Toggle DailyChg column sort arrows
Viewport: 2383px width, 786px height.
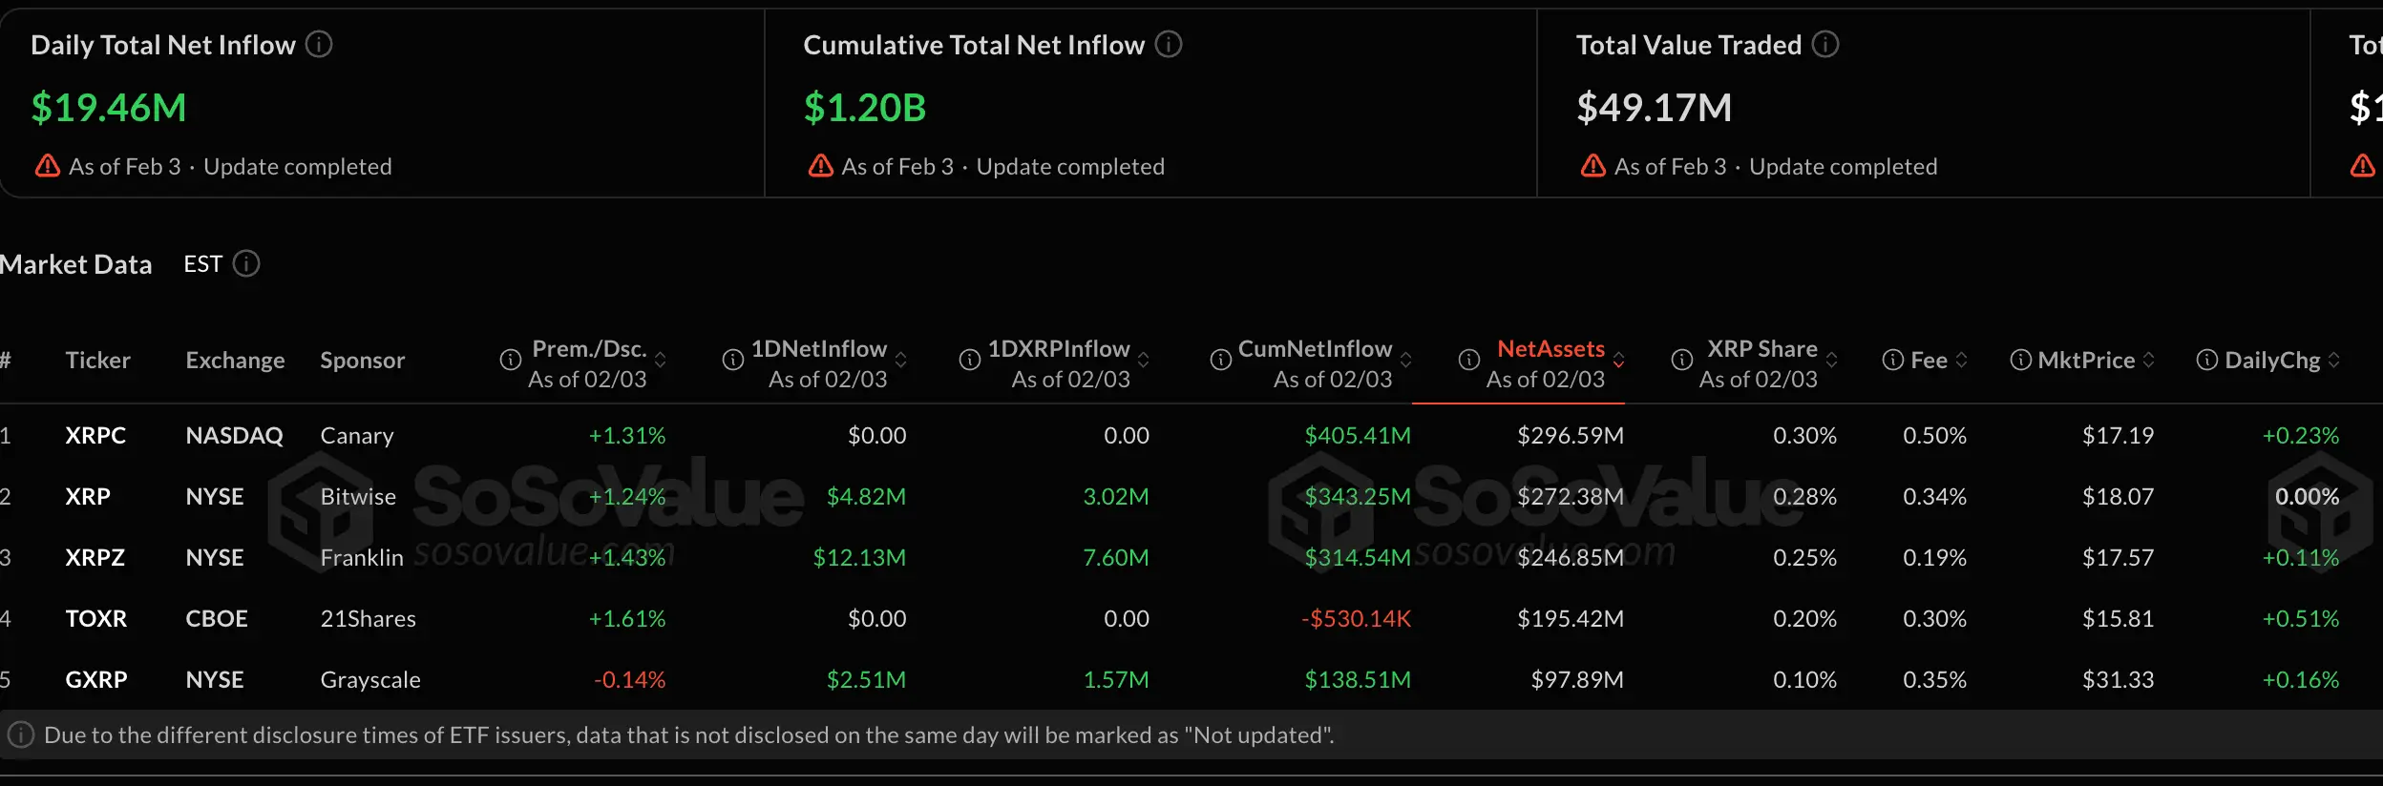tap(2334, 361)
